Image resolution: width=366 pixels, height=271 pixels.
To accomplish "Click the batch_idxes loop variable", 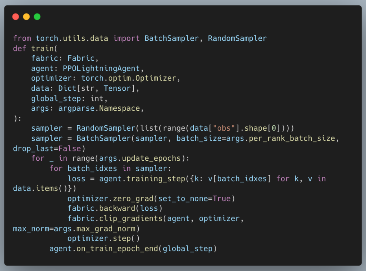I will click(x=92, y=169).
